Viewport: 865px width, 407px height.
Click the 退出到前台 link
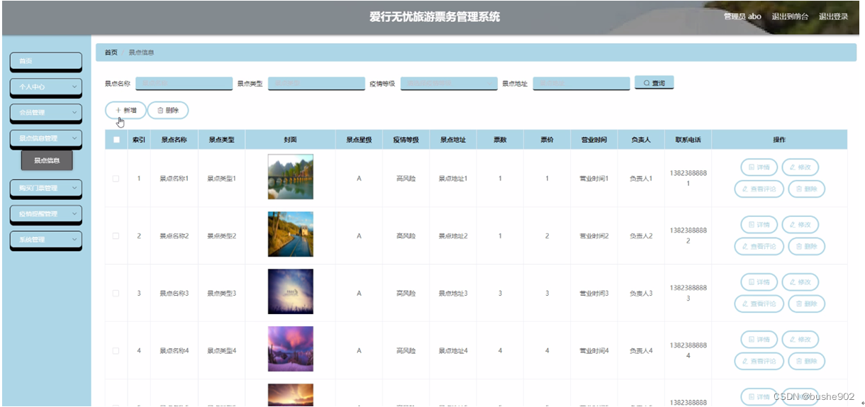coord(790,16)
